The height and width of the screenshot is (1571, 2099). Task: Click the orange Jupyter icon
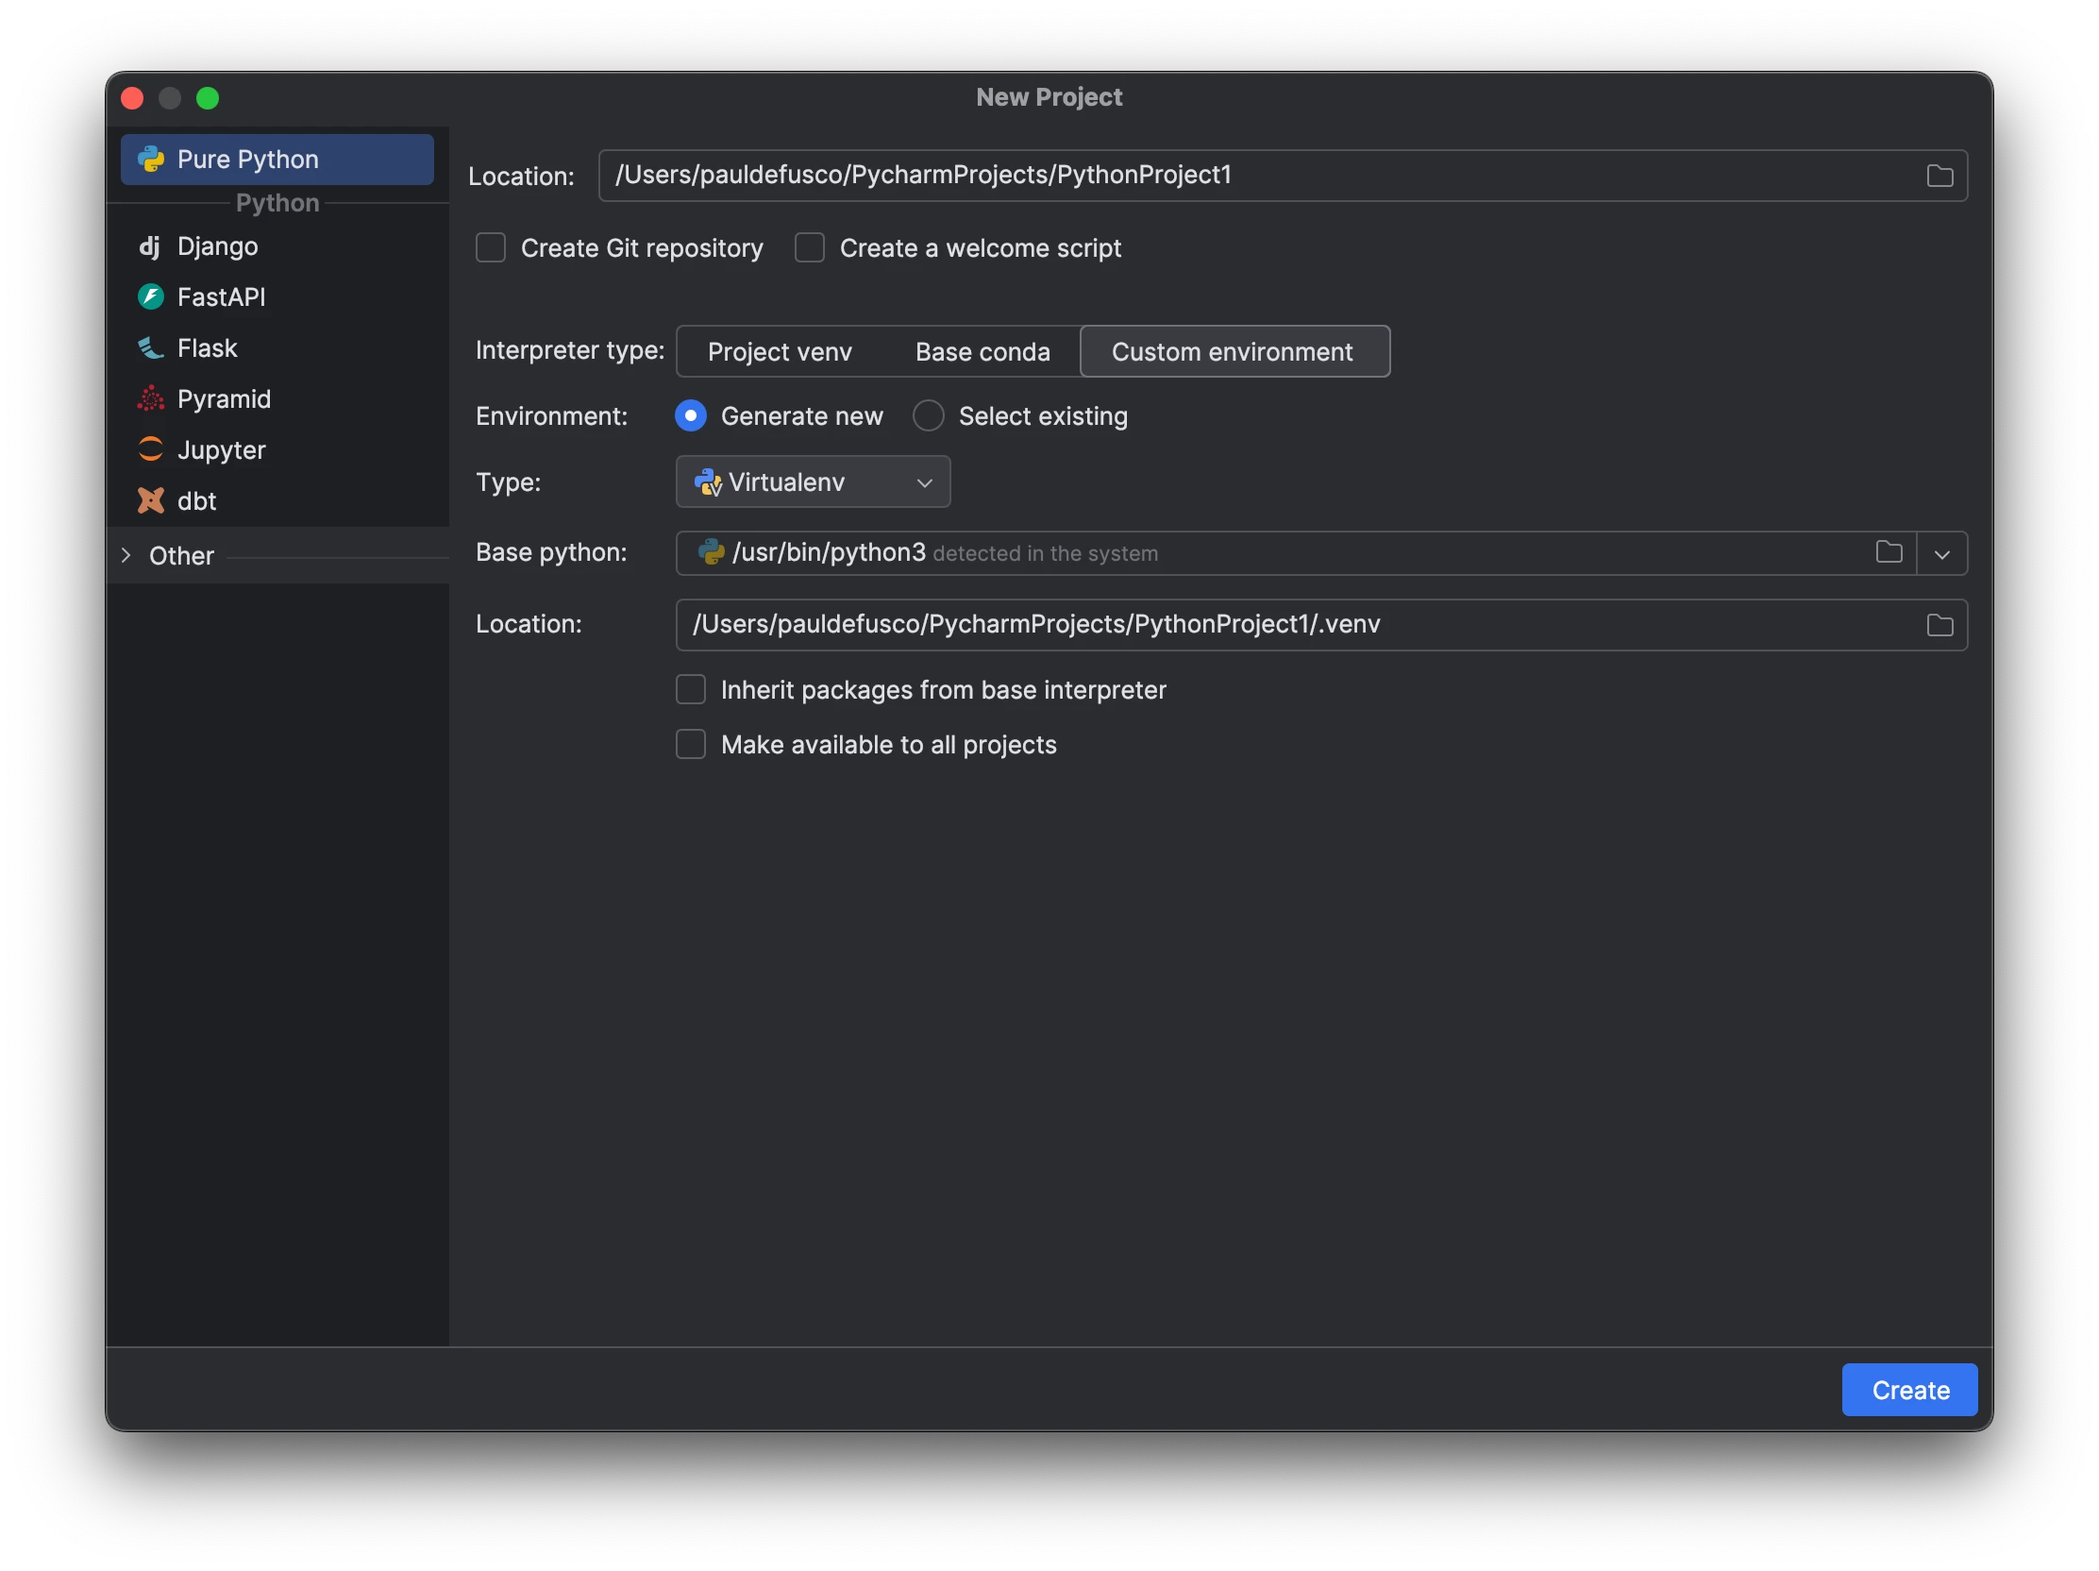(151, 450)
